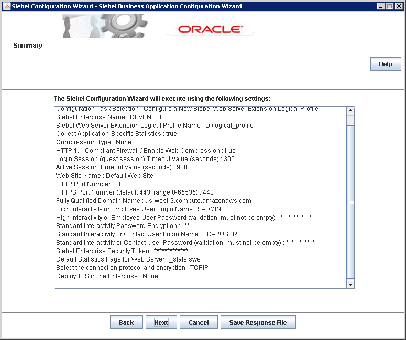Select the 'Siebel Enterprise Name : DEVENT81' line

109,117
